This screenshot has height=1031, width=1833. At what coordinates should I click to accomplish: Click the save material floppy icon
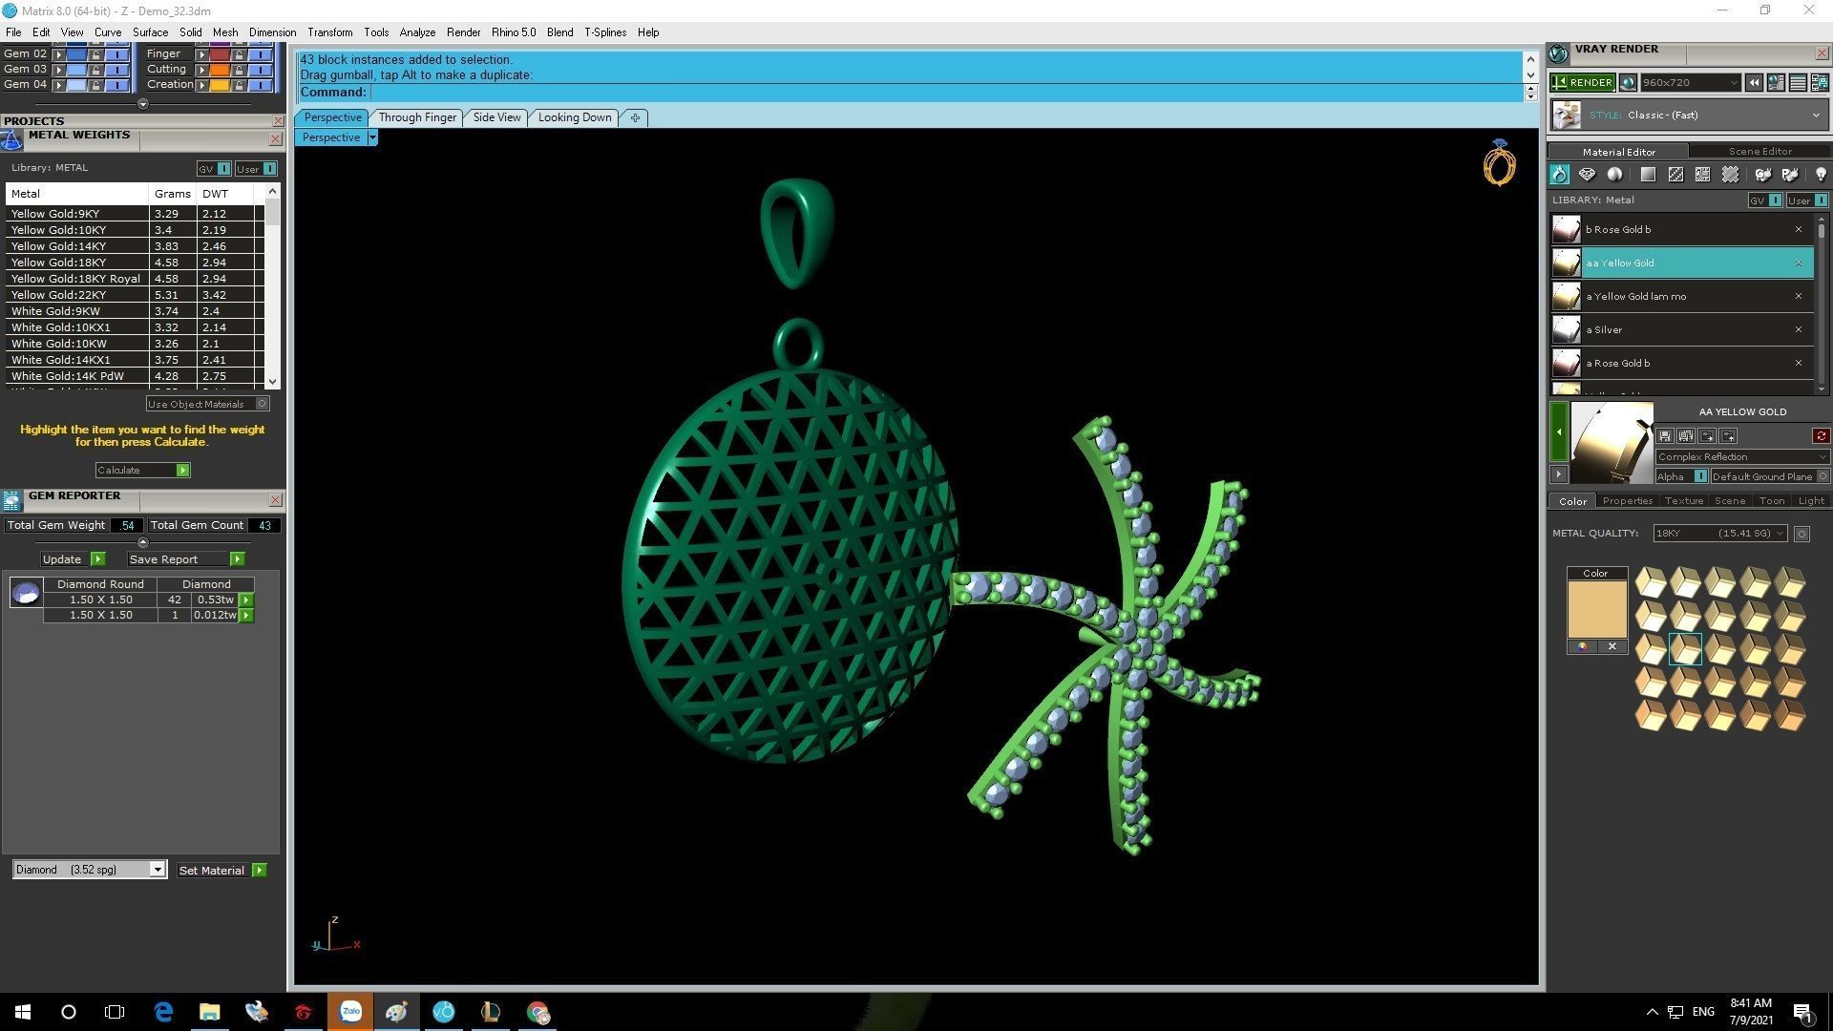click(1665, 436)
